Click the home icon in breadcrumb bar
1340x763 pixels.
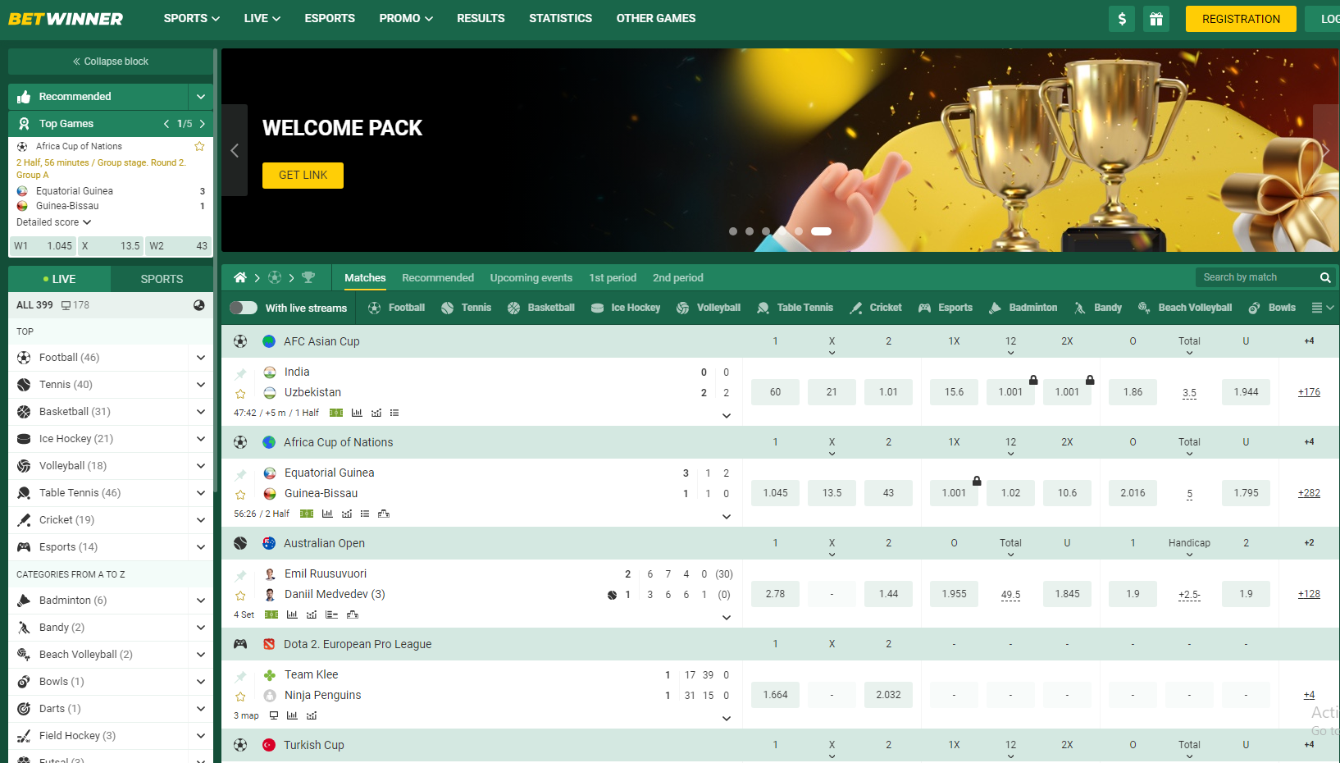click(240, 277)
